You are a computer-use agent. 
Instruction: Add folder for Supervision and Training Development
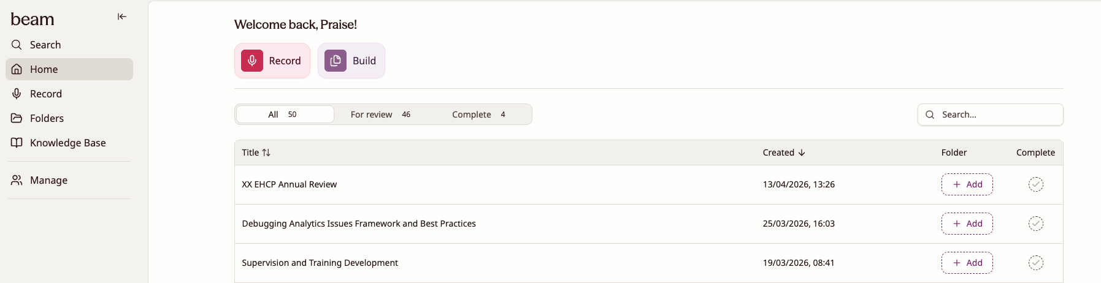[967, 263]
